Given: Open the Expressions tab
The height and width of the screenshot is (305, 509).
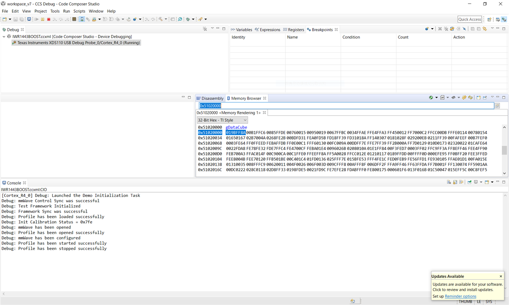Looking at the screenshot, I should (268, 29).
